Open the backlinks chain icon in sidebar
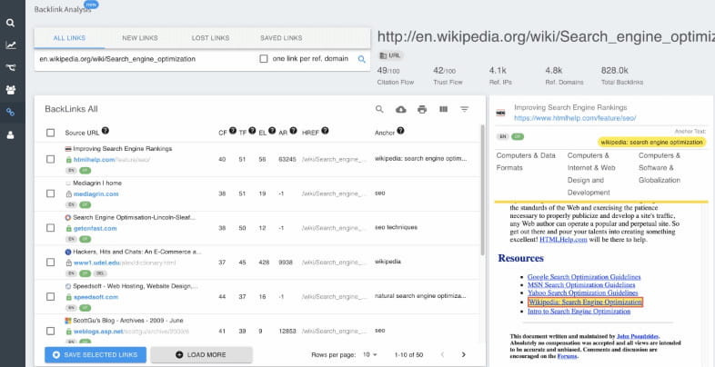The height and width of the screenshot is (367, 715). click(10, 112)
